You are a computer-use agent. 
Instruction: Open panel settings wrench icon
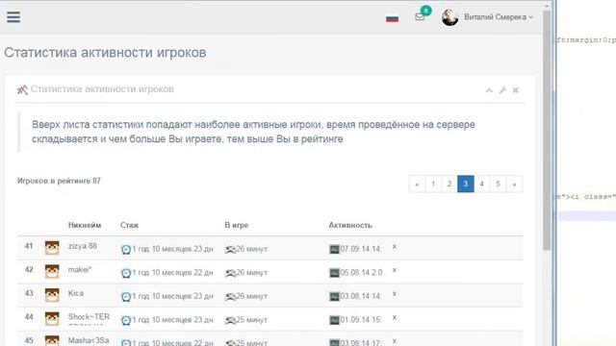coord(502,90)
